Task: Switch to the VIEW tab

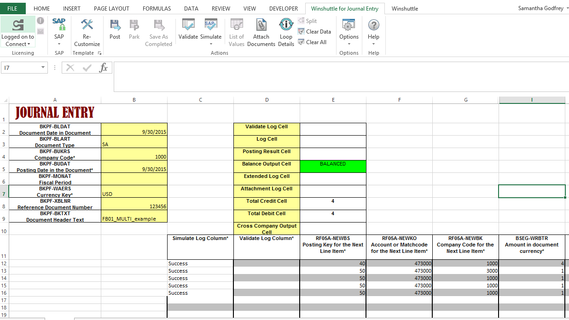Action: pos(250,8)
